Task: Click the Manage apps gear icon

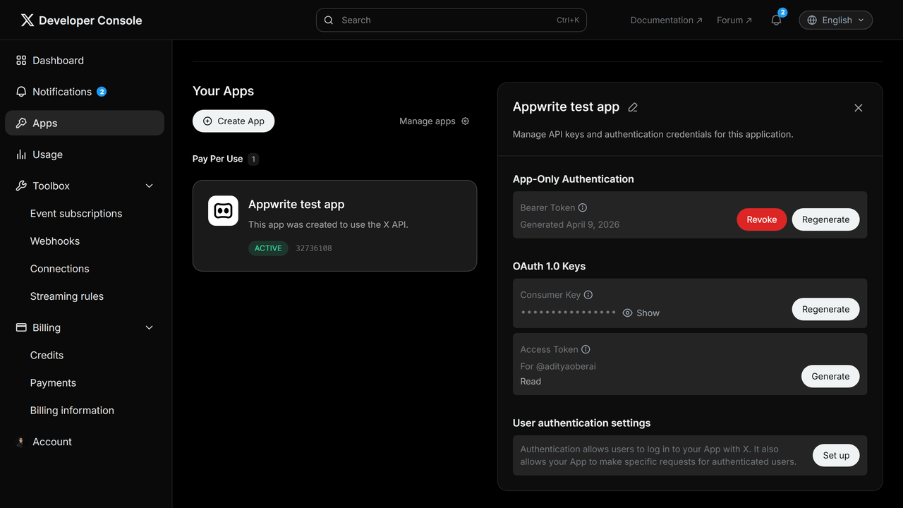Action: point(465,121)
